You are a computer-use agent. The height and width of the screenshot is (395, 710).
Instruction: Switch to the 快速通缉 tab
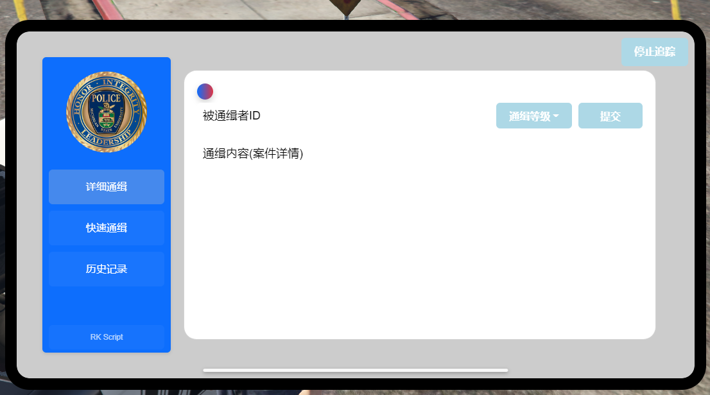point(107,228)
